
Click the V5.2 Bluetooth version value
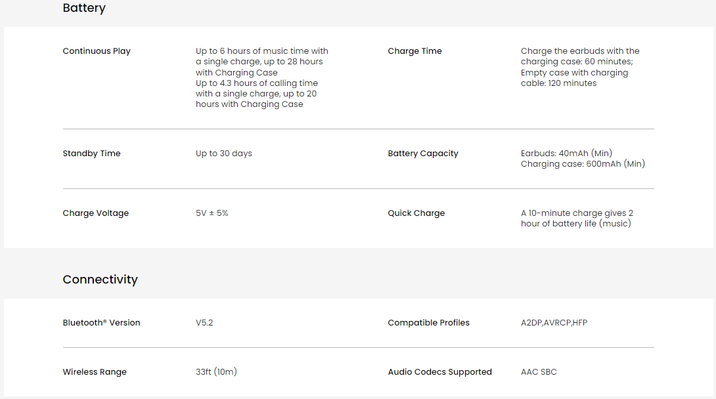(x=204, y=323)
